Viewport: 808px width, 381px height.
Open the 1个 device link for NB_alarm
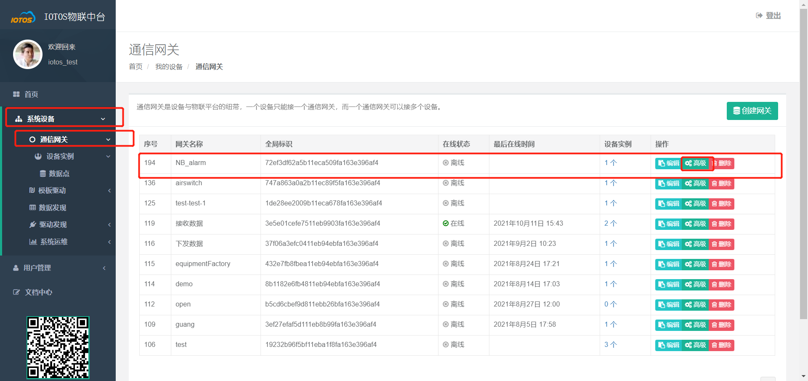point(610,163)
